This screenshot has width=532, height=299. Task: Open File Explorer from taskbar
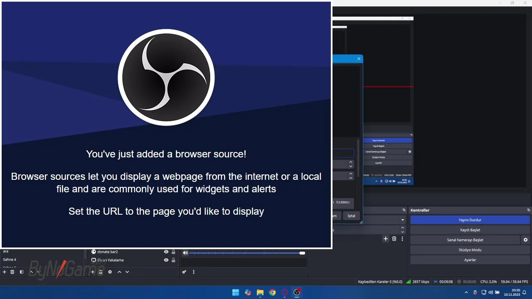[260, 292]
